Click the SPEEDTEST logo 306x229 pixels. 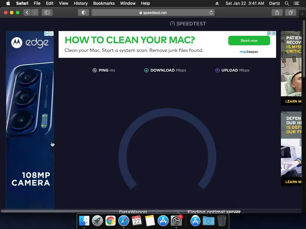[188, 24]
